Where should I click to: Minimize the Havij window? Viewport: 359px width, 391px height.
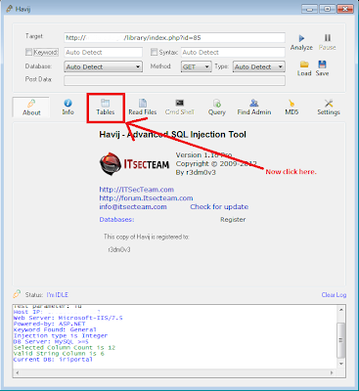(x=310, y=9)
